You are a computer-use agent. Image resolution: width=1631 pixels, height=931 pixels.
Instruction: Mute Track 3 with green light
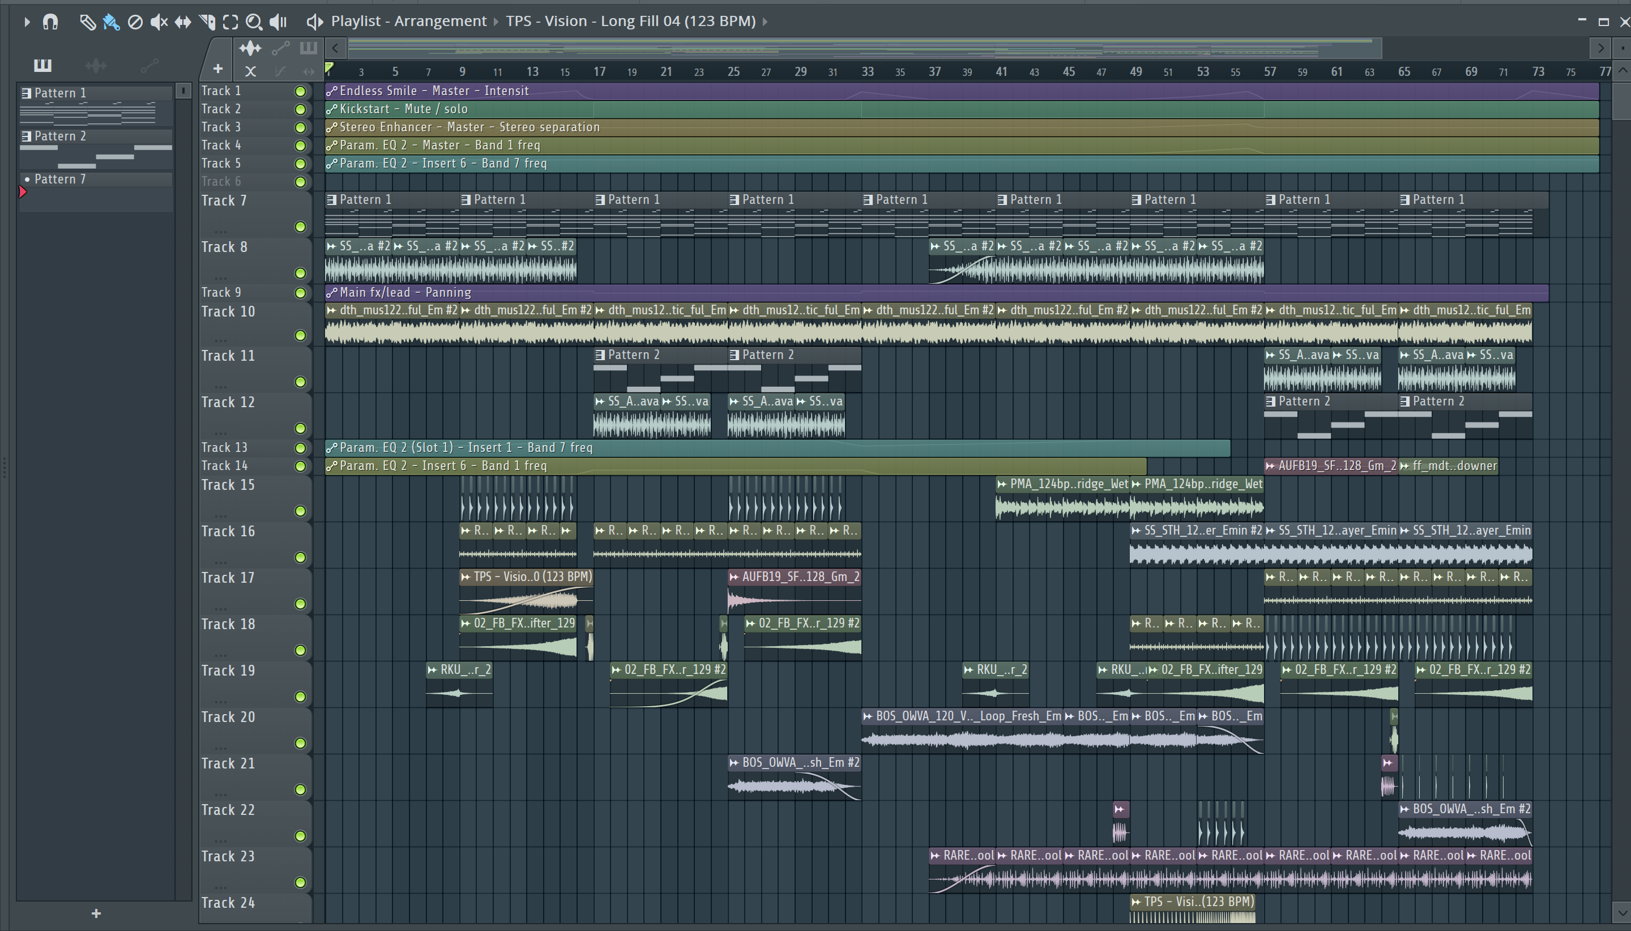[300, 127]
